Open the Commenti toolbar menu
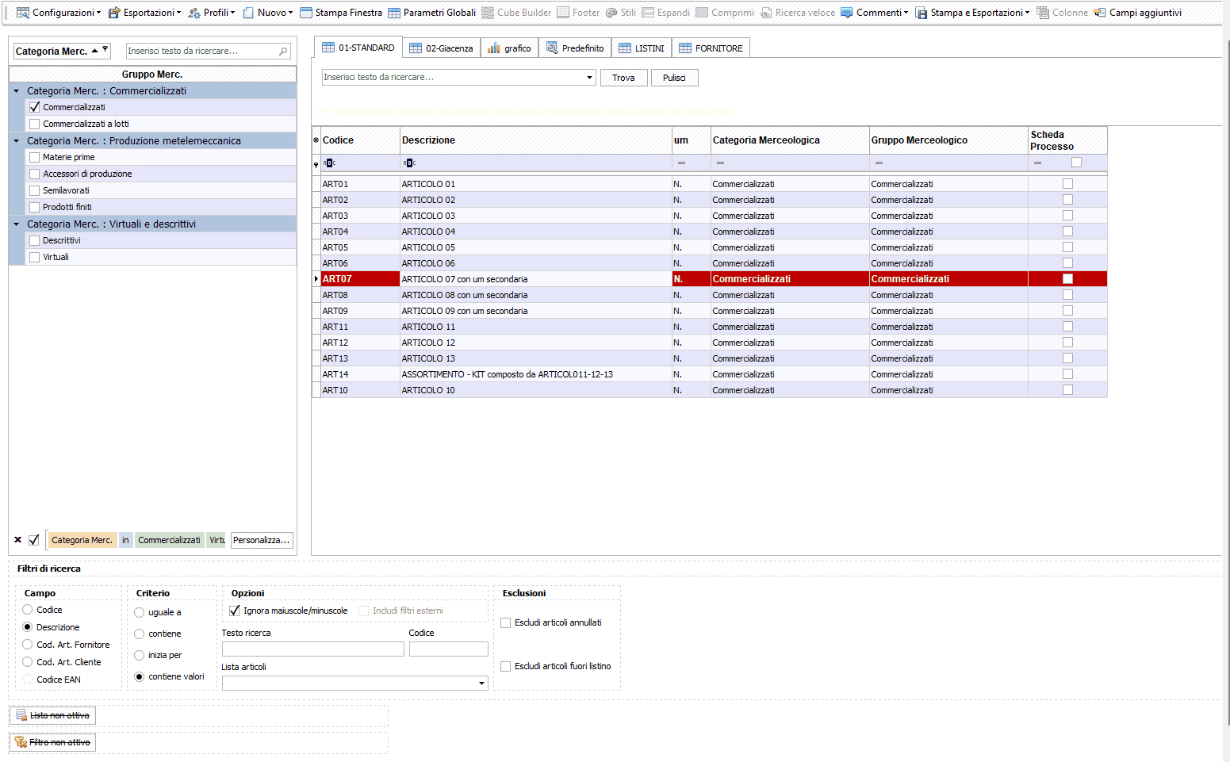Image resolution: width=1230 pixels, height=762 pixels. point(874,13)
